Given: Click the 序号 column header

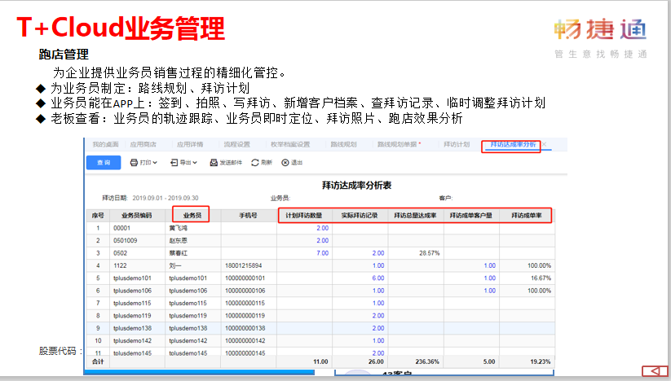Looking at the screenshot, I should pyautogui.click(x=98, y=216).
